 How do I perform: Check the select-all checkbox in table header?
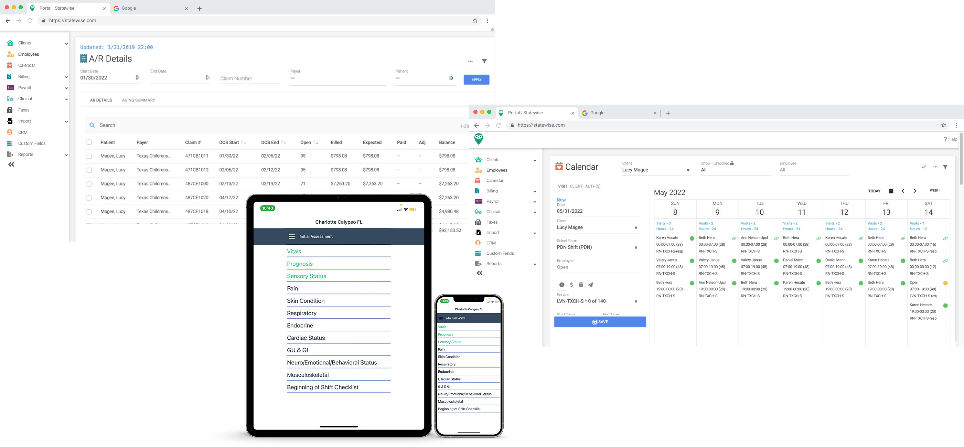[89, 142]
